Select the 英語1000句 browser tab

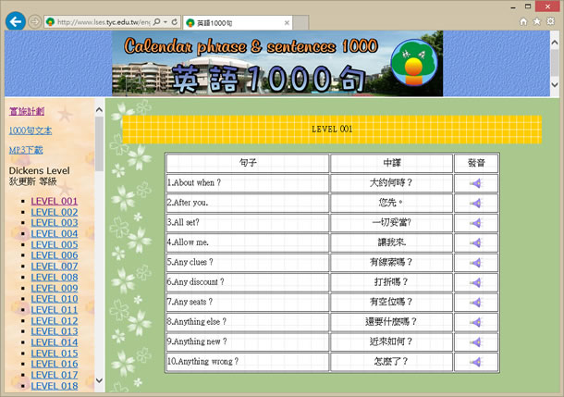231,21
